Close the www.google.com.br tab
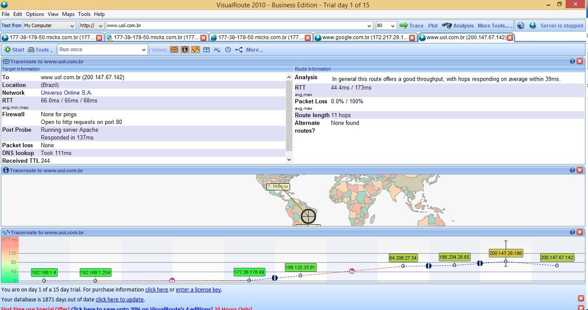Image resolution: width=588 pixels, height=310 pixels. (x=412, y=38)
